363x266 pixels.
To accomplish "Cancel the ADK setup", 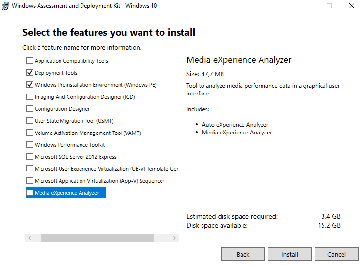I will 337,254.
